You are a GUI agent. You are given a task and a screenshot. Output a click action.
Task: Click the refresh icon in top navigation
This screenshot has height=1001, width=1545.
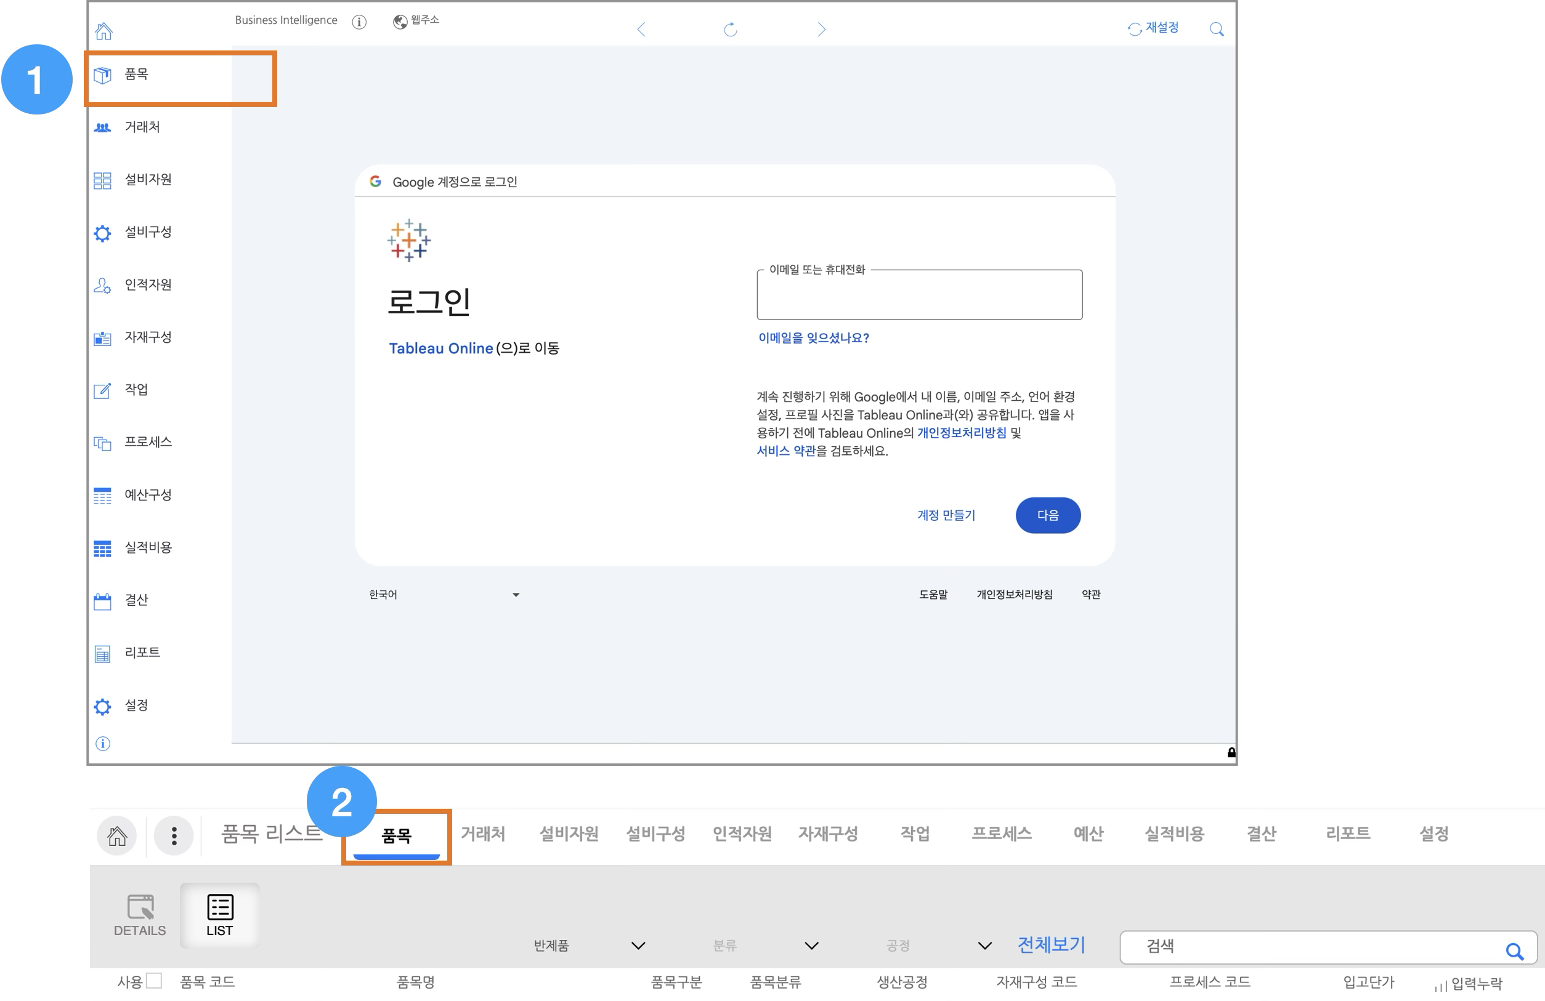[731, 29]
